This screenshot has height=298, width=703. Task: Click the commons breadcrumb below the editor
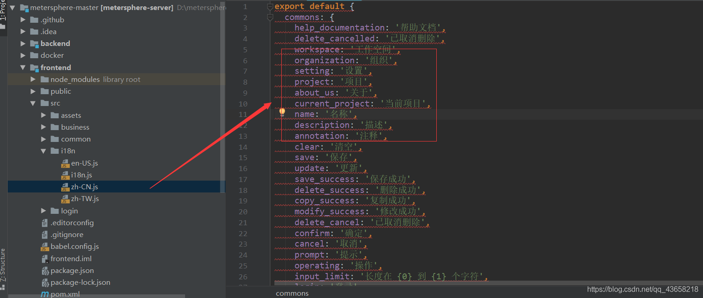[x=292, y=293]
